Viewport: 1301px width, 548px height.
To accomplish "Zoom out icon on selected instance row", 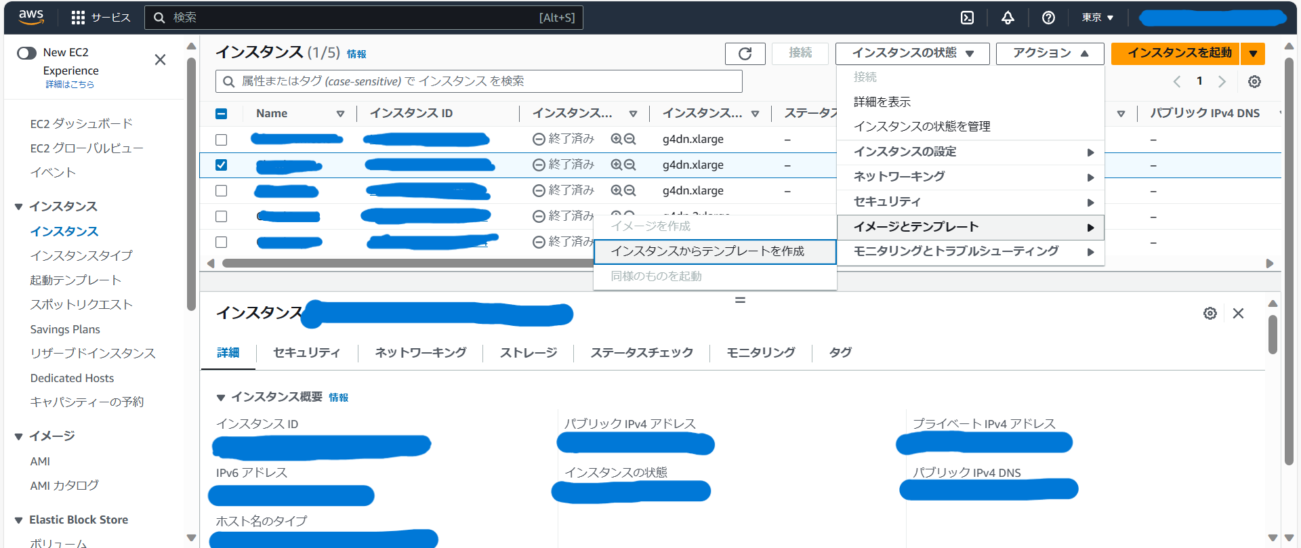I will click(629, 165).
